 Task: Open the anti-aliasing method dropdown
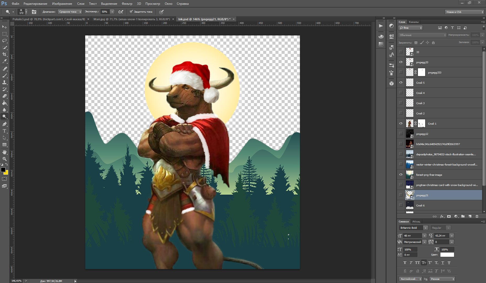coord(442,279)
